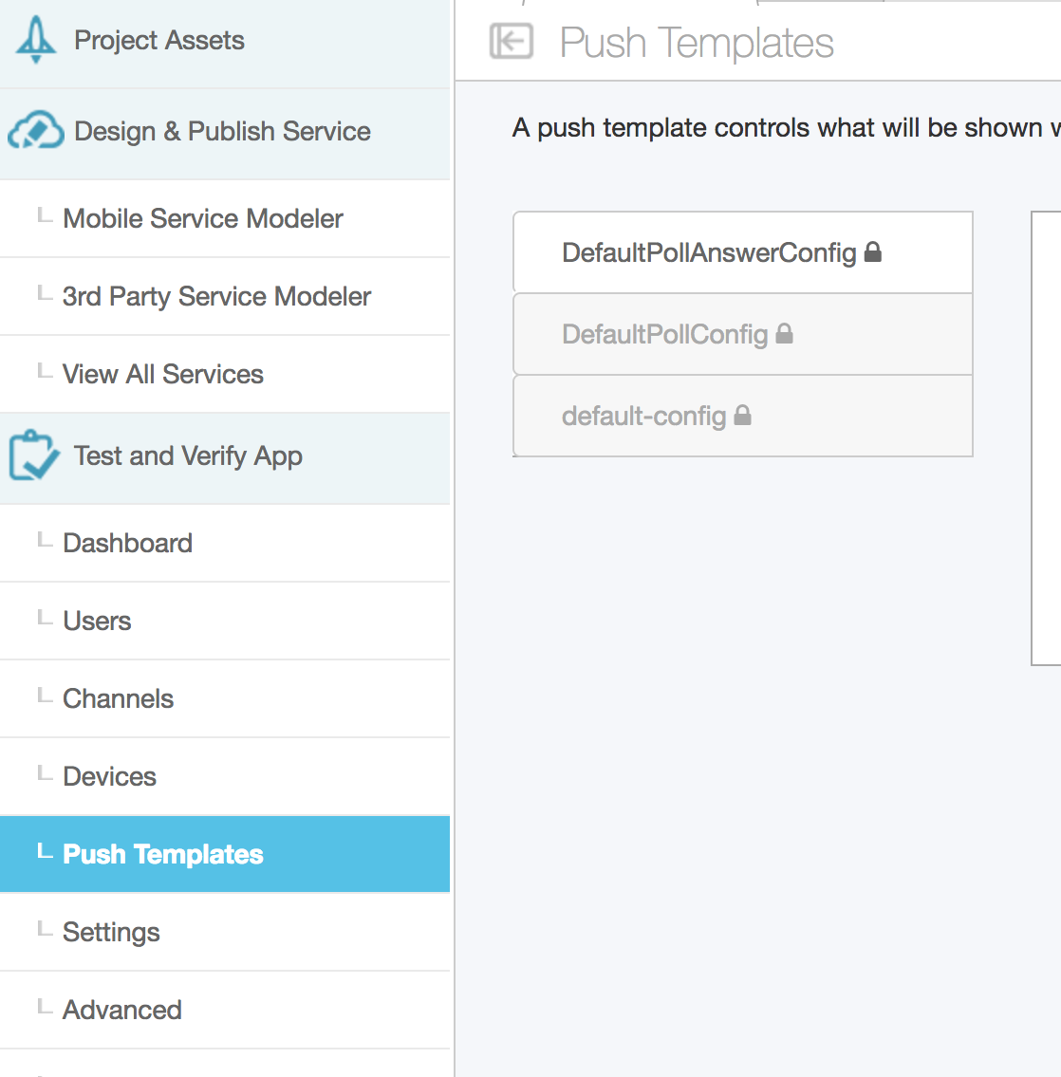Expand the Project Assets section
Viewport: 1061px width, 1077px height.
tap(225, 41)
